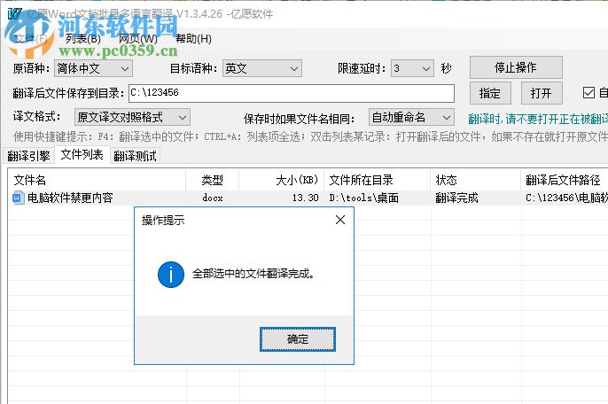The width and height of the screenshot is (608, 404).
Task: Open the 帮助(H) menu
Action: (x=193, y=39)
